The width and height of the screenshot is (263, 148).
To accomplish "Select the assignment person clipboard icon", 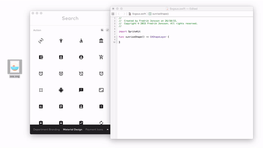I will 81,106.
